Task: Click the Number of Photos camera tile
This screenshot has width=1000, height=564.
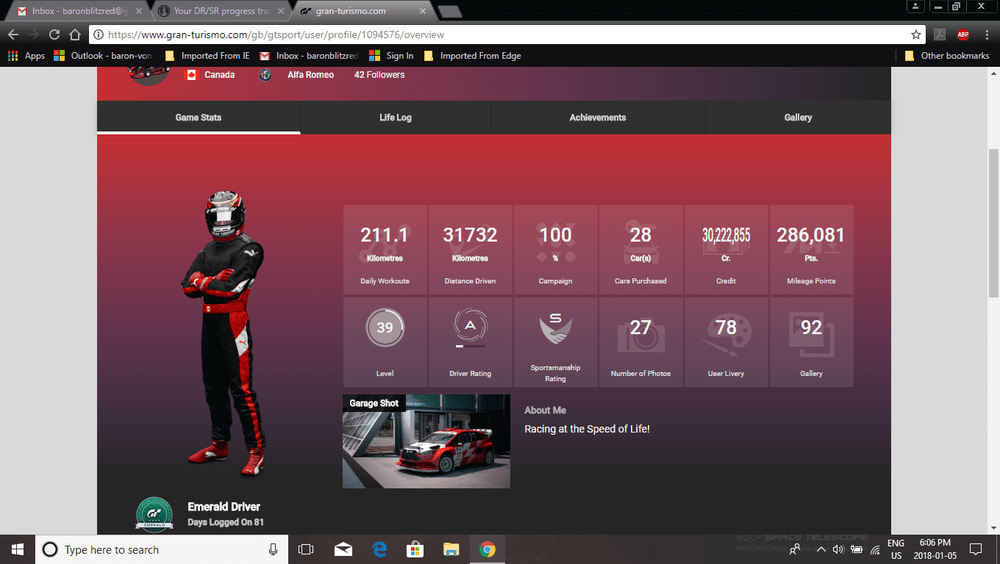Action: [640, 341]
